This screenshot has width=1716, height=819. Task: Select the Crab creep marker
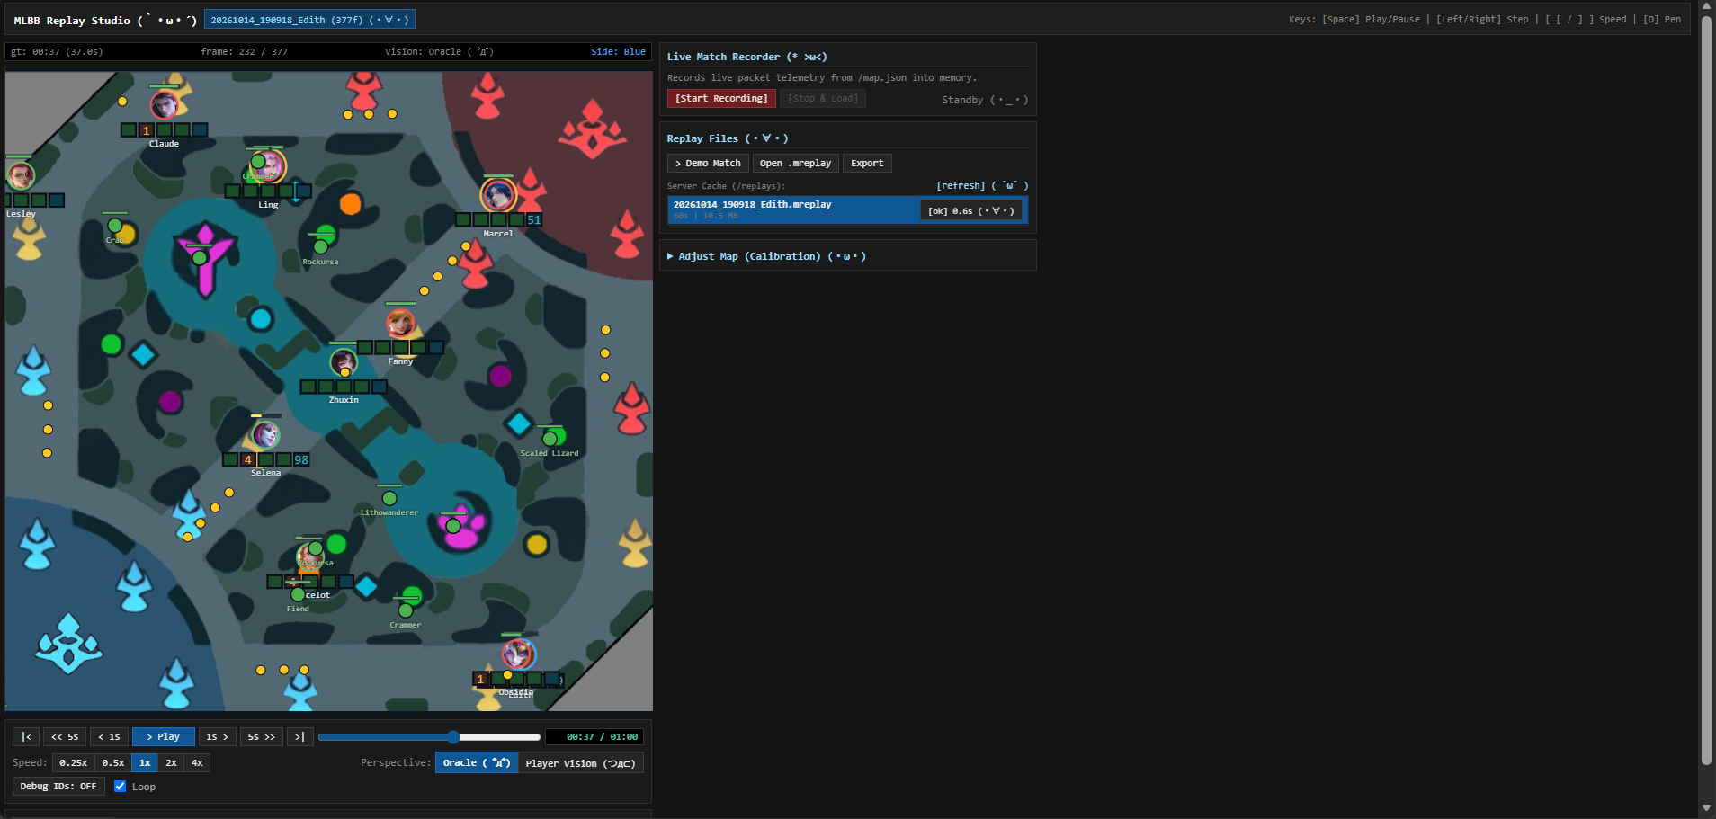pyautogui.click(x=115, y=226)
